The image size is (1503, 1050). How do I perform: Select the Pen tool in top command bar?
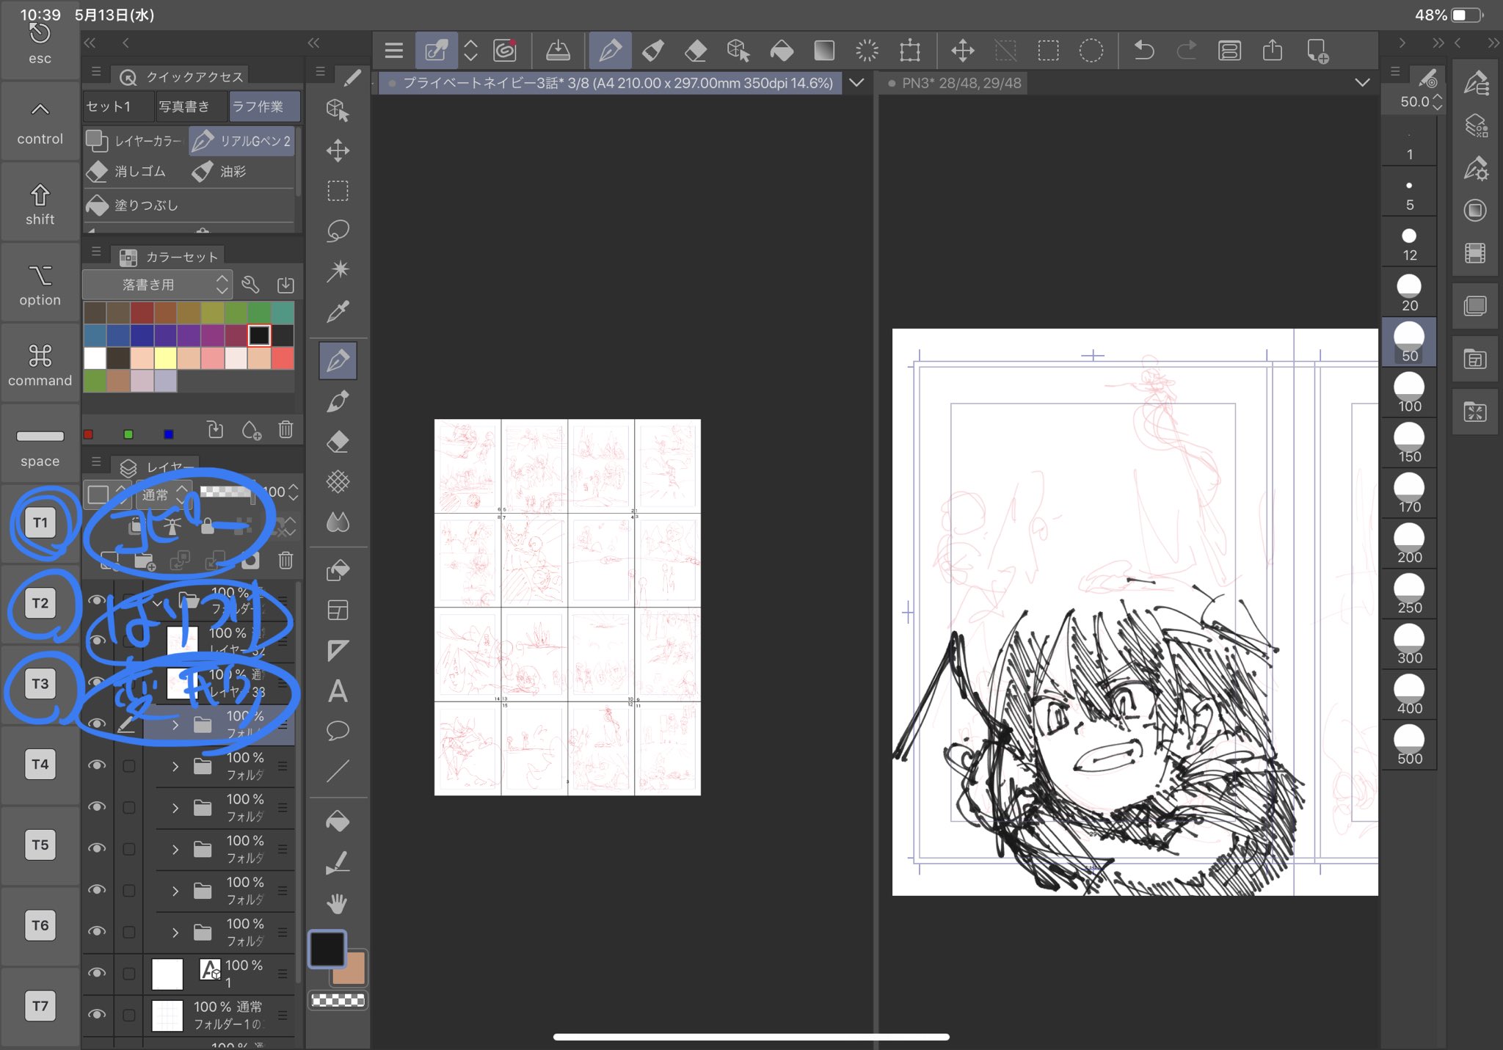click(x=610, y=51)
